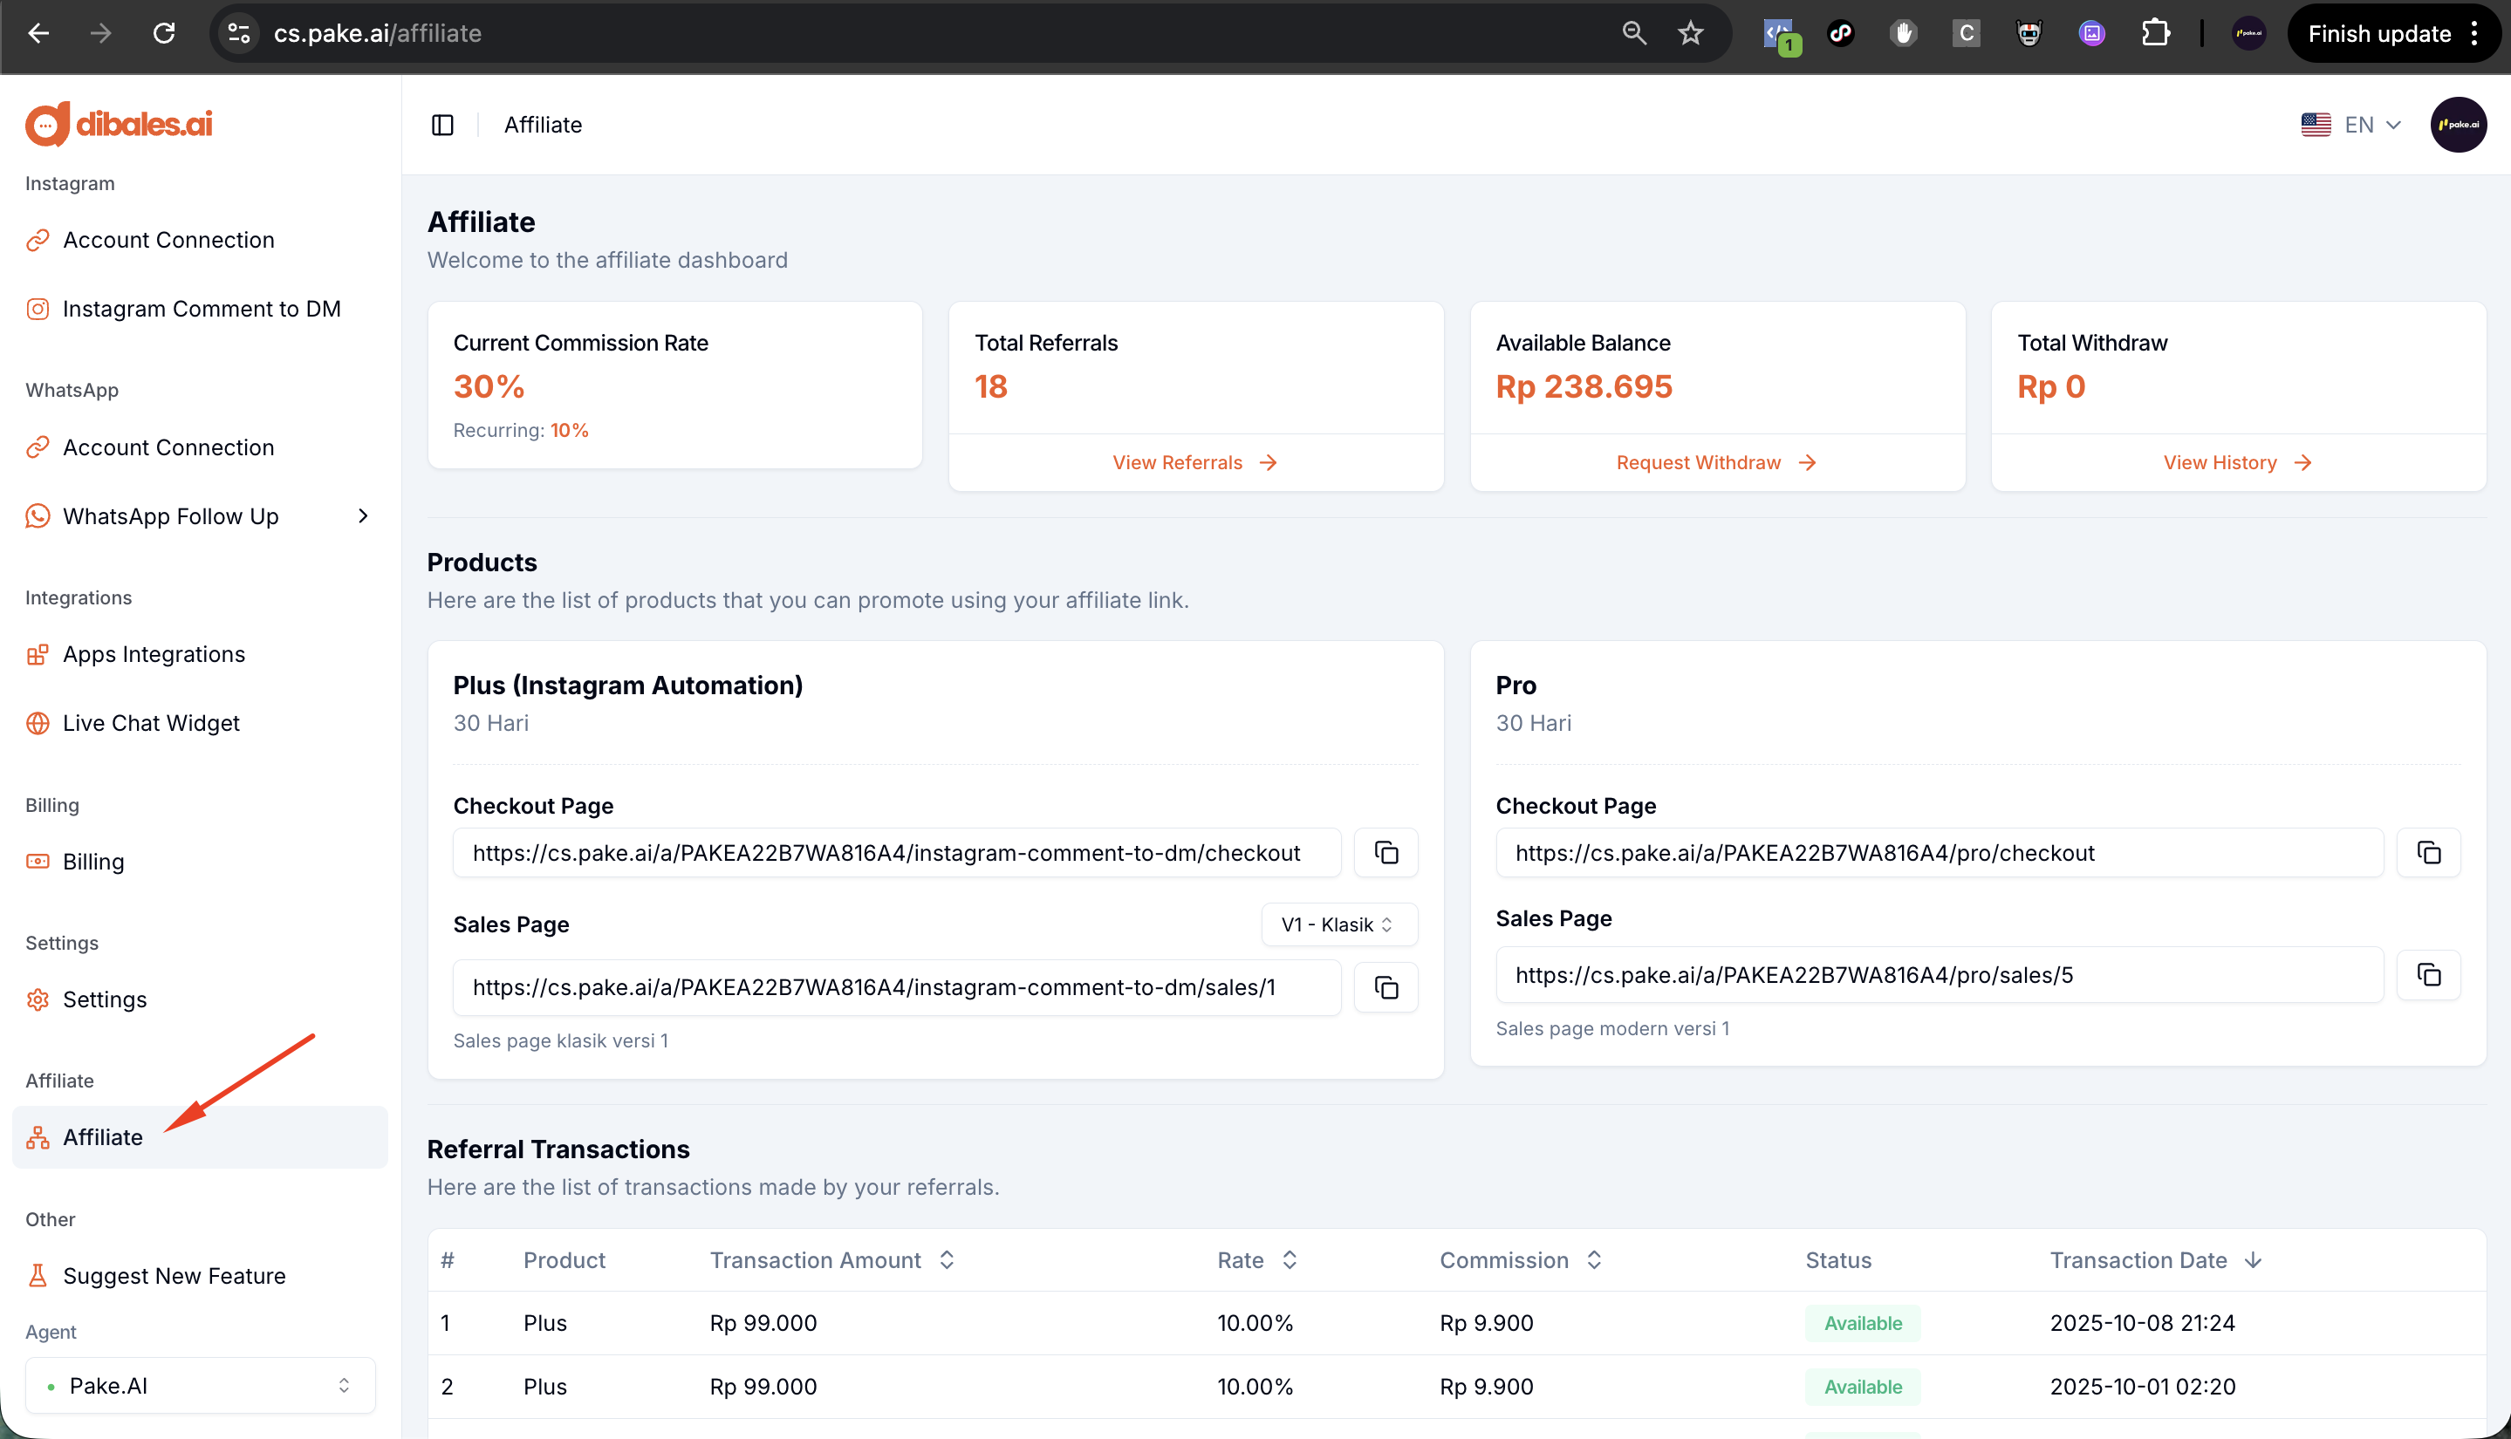Expand the WhatsApp Follow Up submenu
This screenshot has width=2511, height=1439.
click(x=363, y=516)
